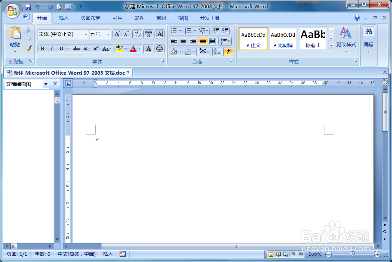Viewport: 392px width, 262px height.
Task: Click 中文(简体，中国) language indicator
Action: (77, 254)
